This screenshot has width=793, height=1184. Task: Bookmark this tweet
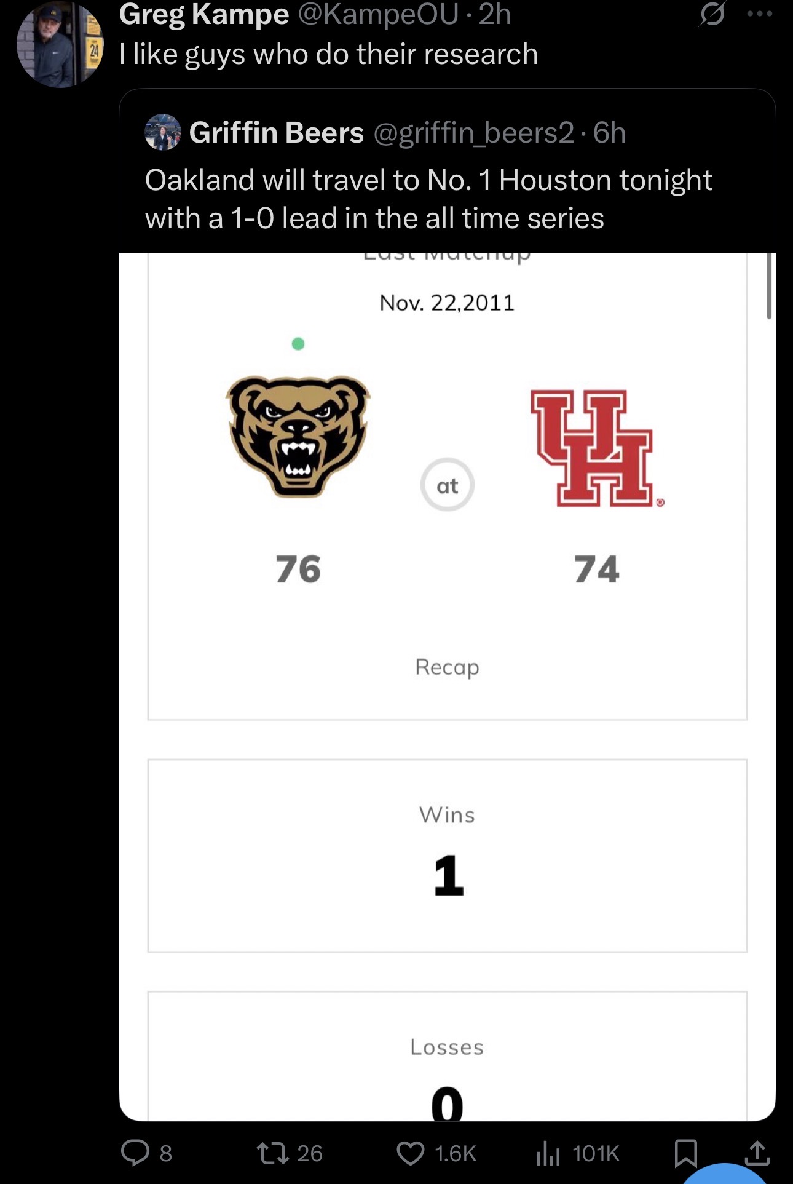click(685, 1153)
